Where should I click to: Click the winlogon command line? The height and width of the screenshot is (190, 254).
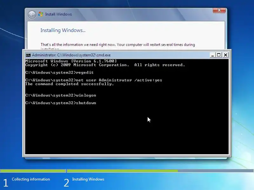61,95
